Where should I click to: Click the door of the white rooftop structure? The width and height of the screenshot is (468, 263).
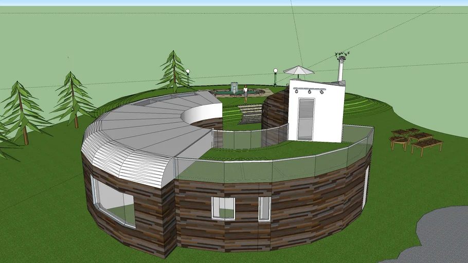click(x=305, y=119)
